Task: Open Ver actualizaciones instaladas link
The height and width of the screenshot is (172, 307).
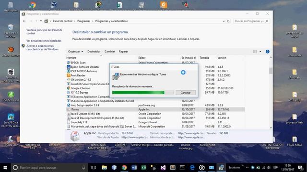Action: (x=44, y=41)
